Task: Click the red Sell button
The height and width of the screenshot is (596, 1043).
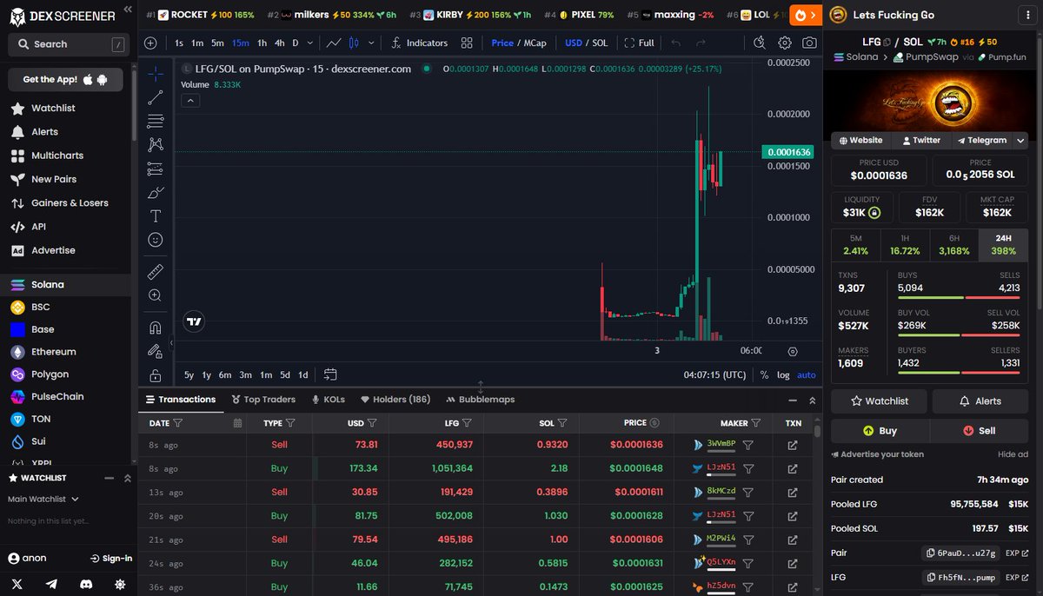Action: (980, 430)
